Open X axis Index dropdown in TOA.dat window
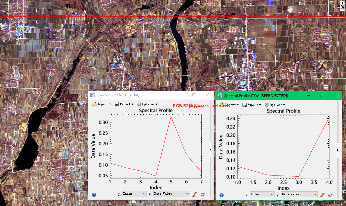 pos(134,194)
